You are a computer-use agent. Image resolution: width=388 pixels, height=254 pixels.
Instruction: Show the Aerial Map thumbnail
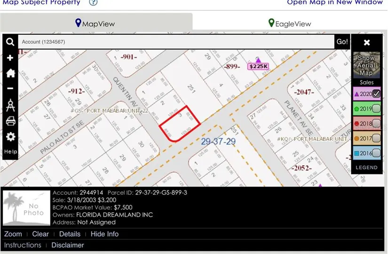tap(366, 65)
